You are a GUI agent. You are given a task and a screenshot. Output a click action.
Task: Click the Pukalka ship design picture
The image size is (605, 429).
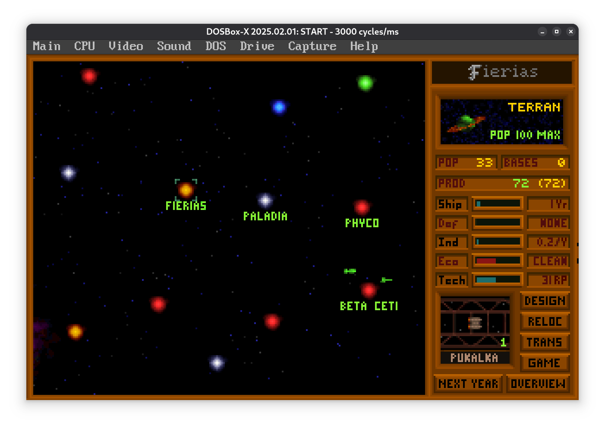click(475, 323)
